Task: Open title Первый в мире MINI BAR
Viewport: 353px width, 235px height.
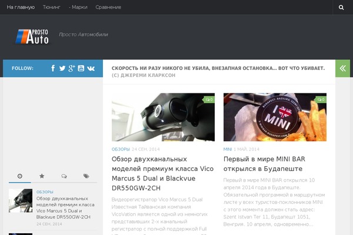Action: [x=264, y=164]
